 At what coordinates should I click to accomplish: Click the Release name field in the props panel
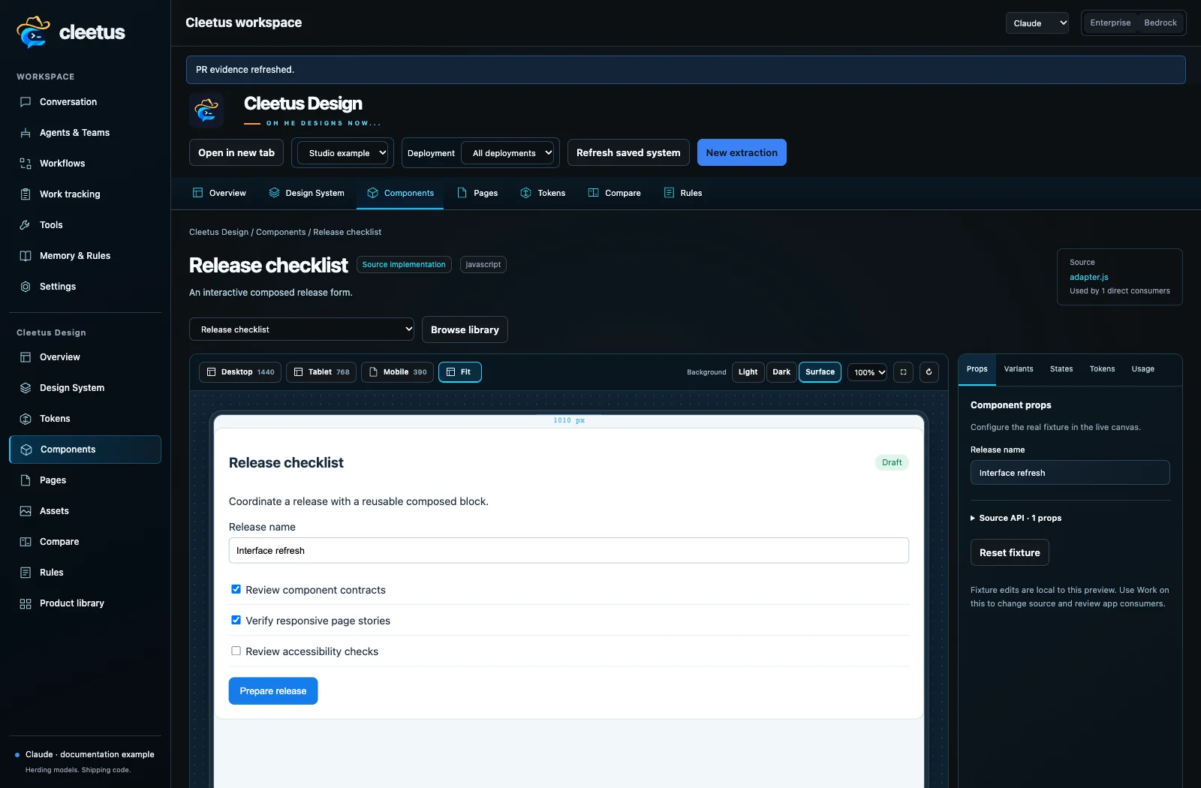(1070, 473)
